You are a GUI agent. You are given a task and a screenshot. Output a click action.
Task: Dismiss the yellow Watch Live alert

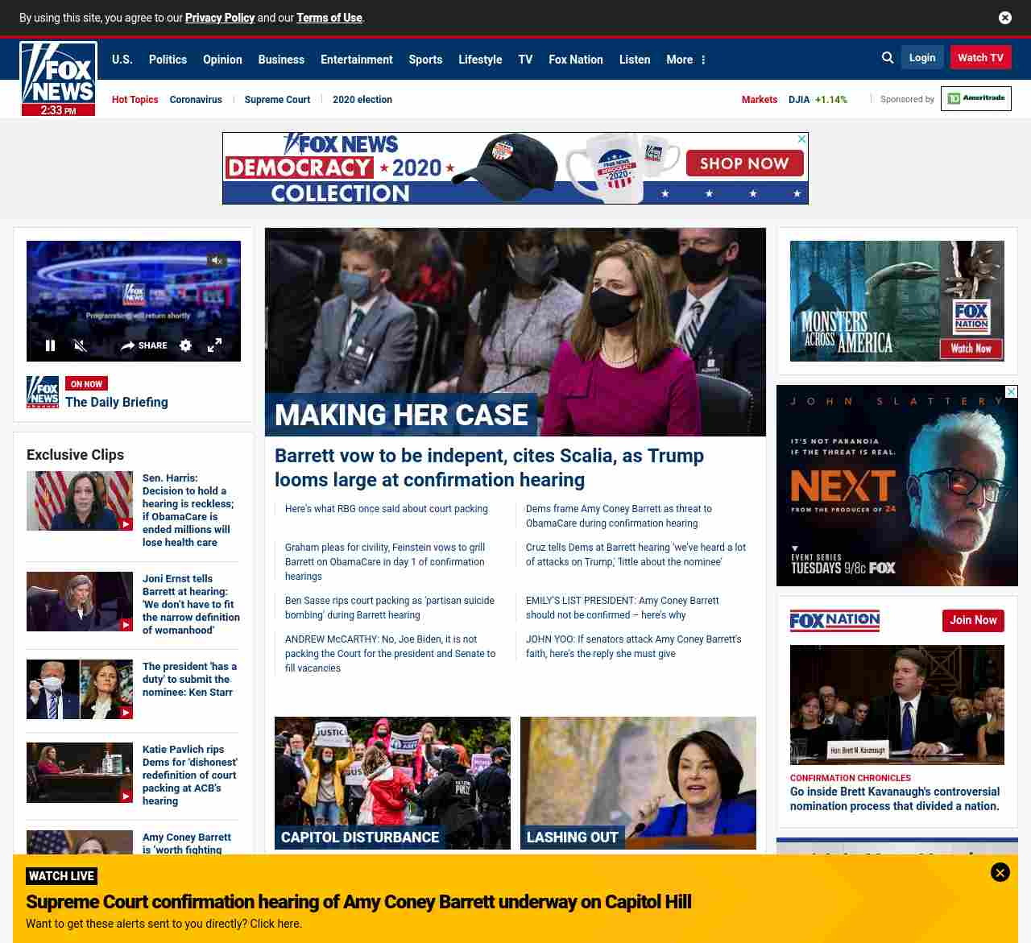(1000, 872)
